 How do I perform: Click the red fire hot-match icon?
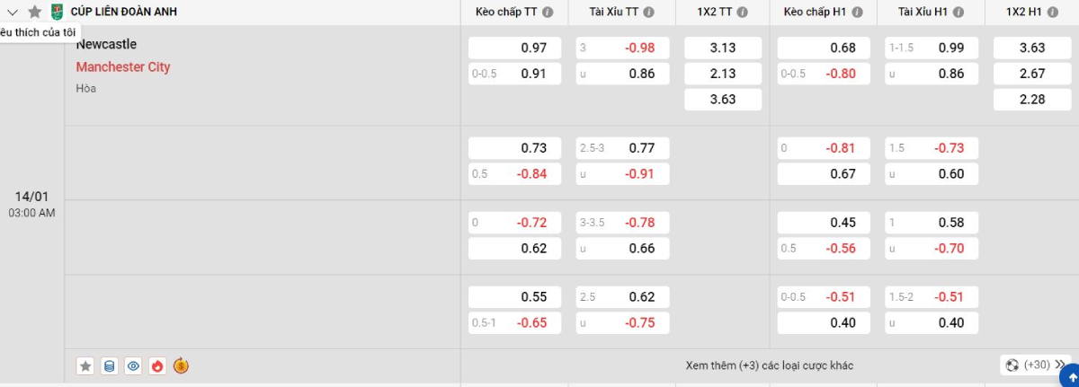click(157, 365)
